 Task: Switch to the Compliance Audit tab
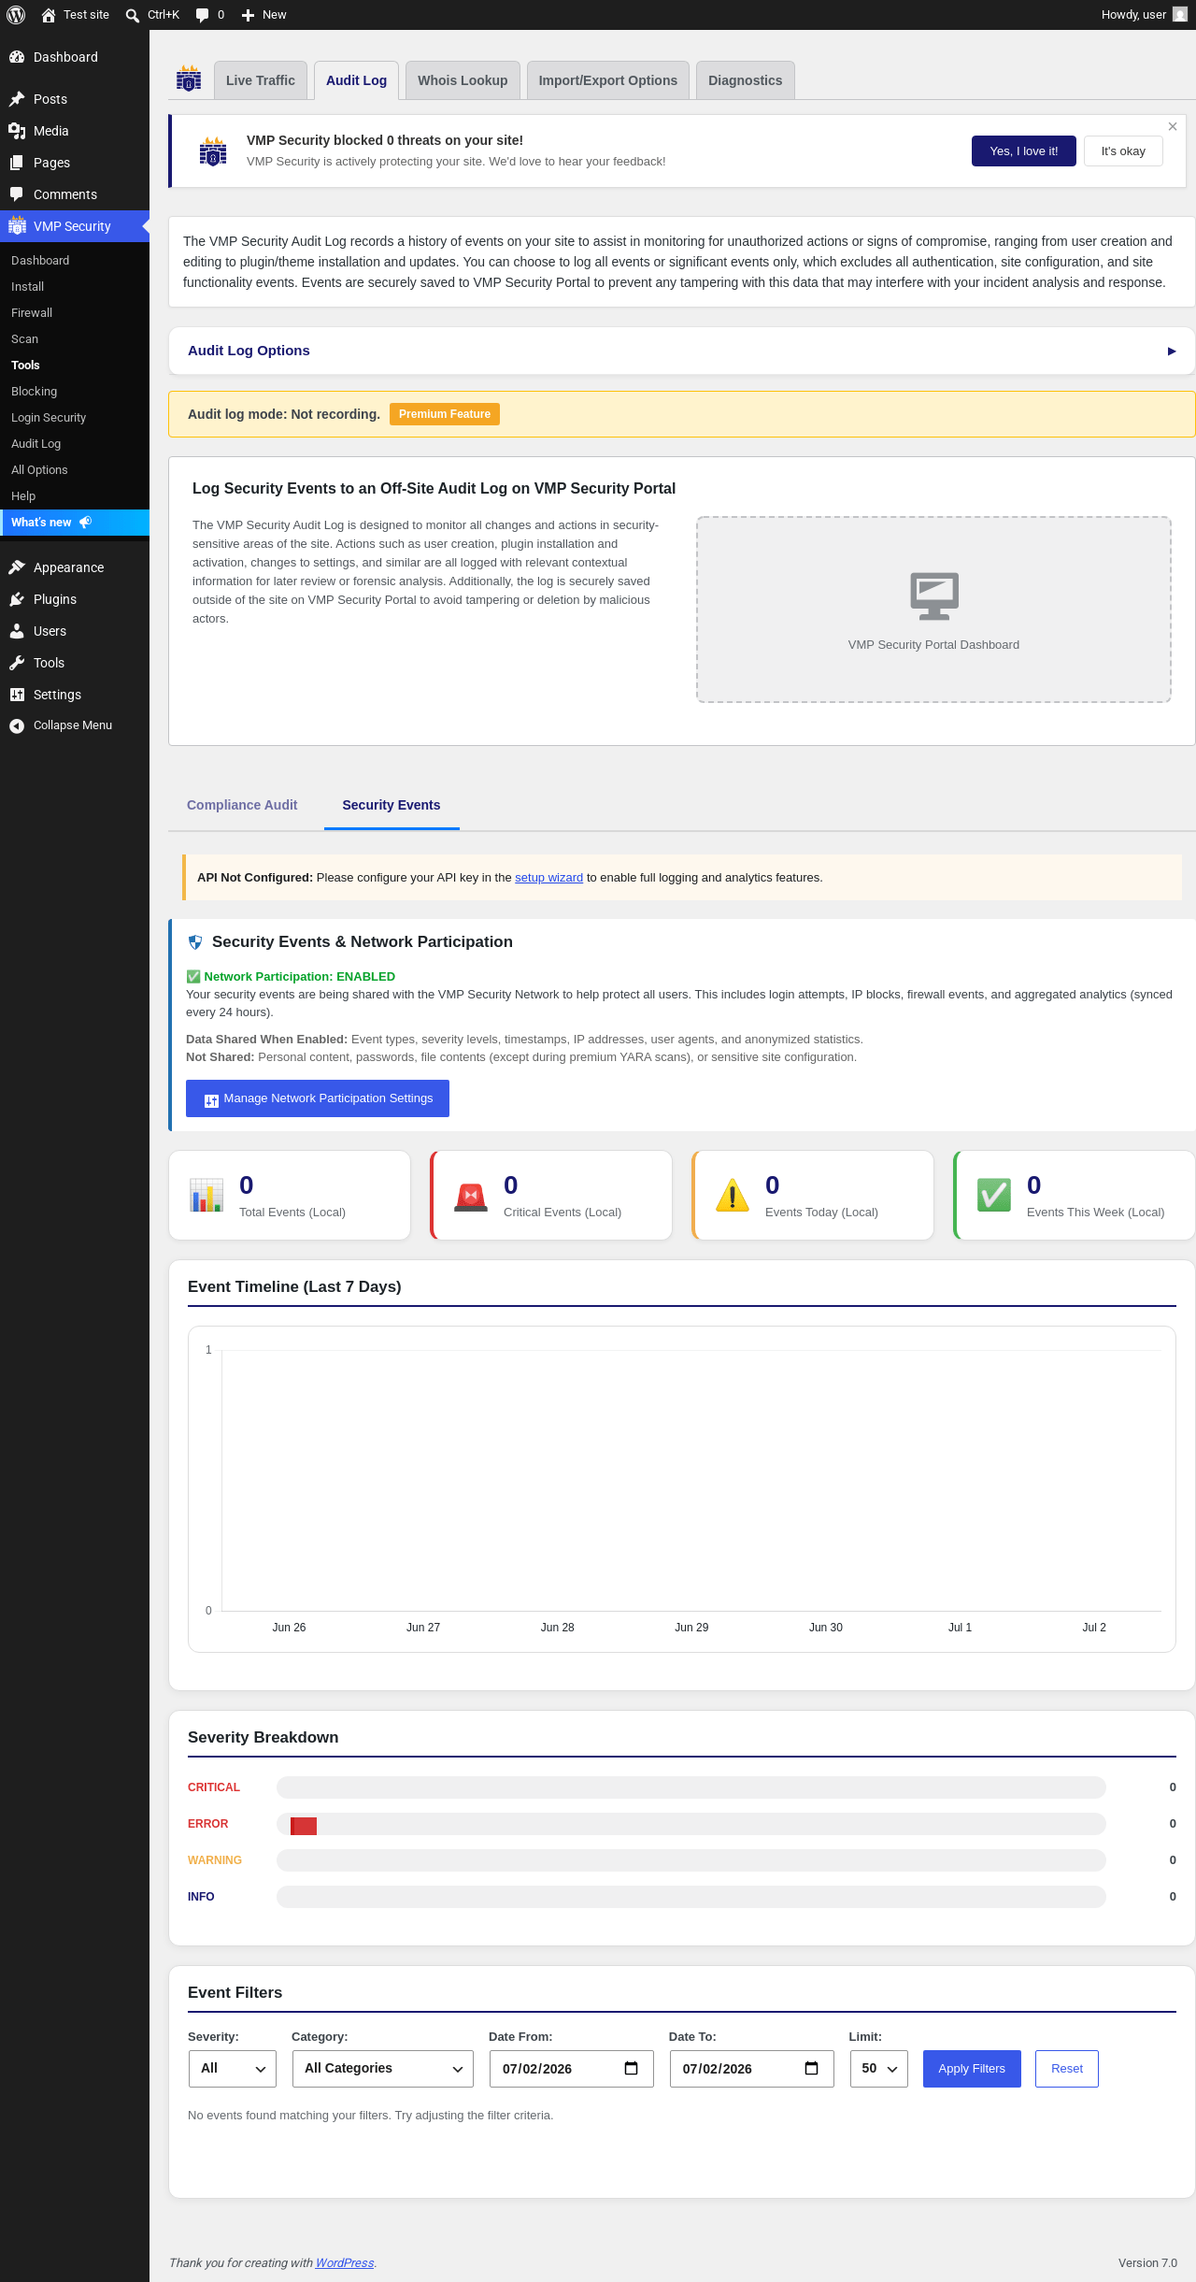(242, 805)
